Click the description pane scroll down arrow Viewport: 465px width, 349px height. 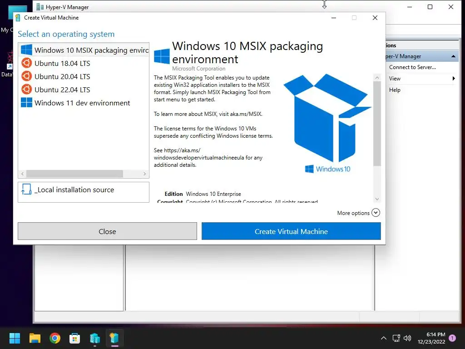click(377, 199)
